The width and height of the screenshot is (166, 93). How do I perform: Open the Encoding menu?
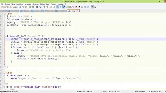click(x=20, y=4)
